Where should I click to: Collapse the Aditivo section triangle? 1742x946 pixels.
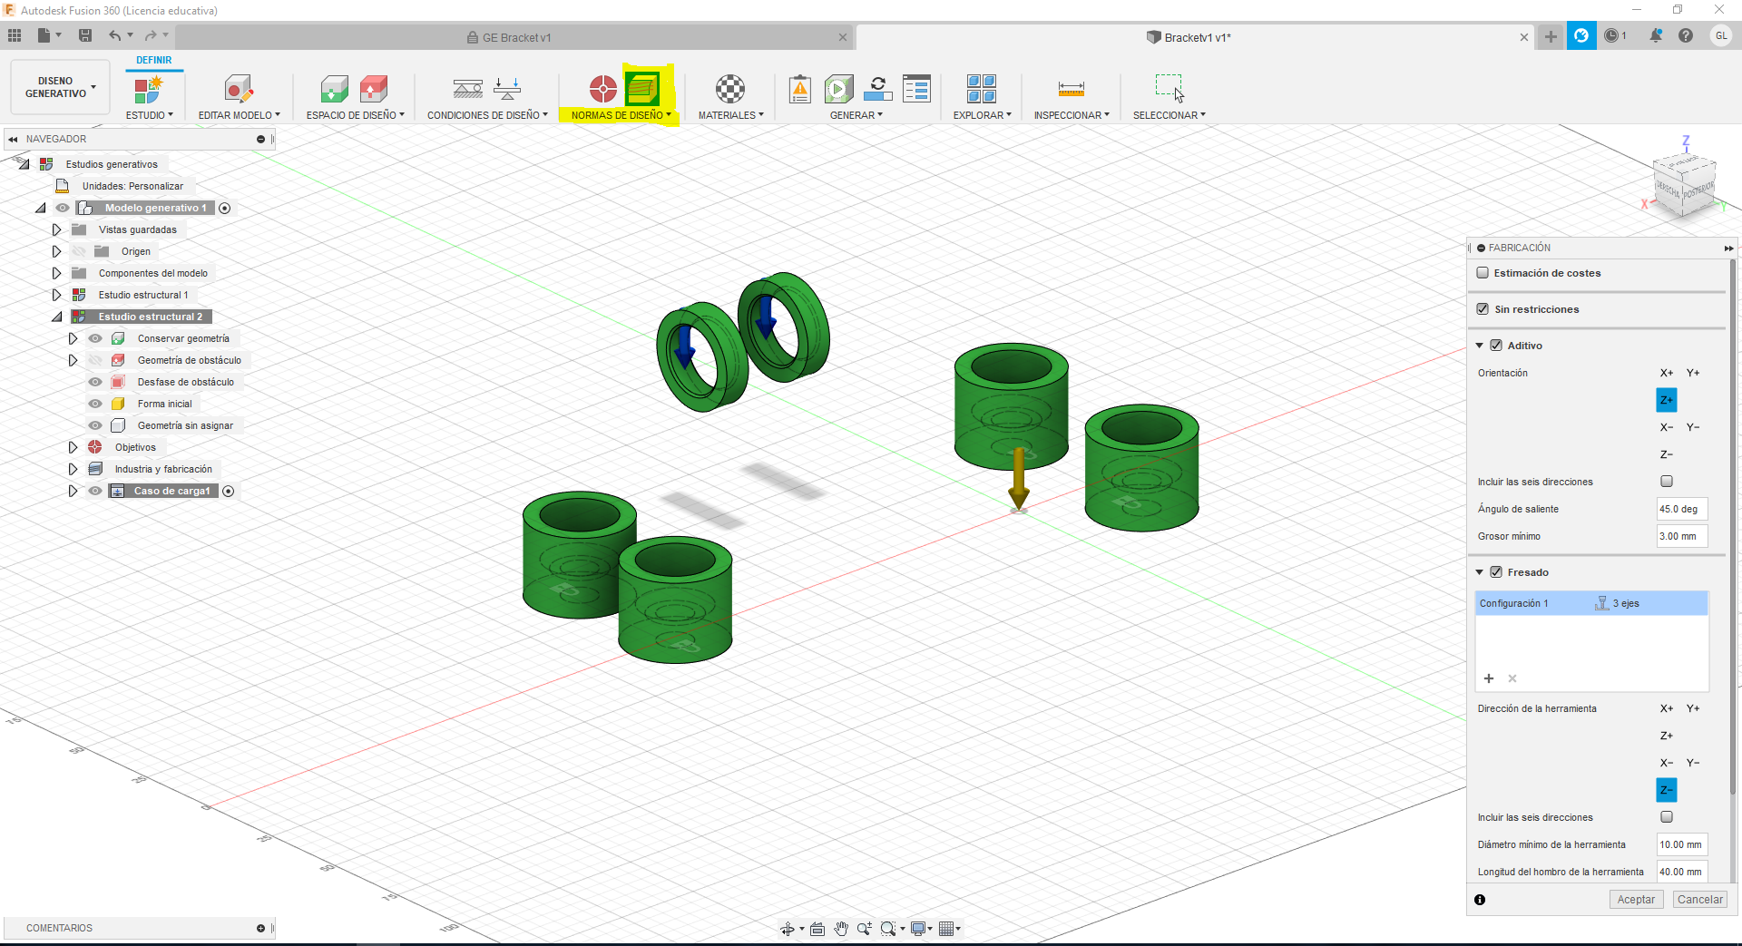(1480, 346)
